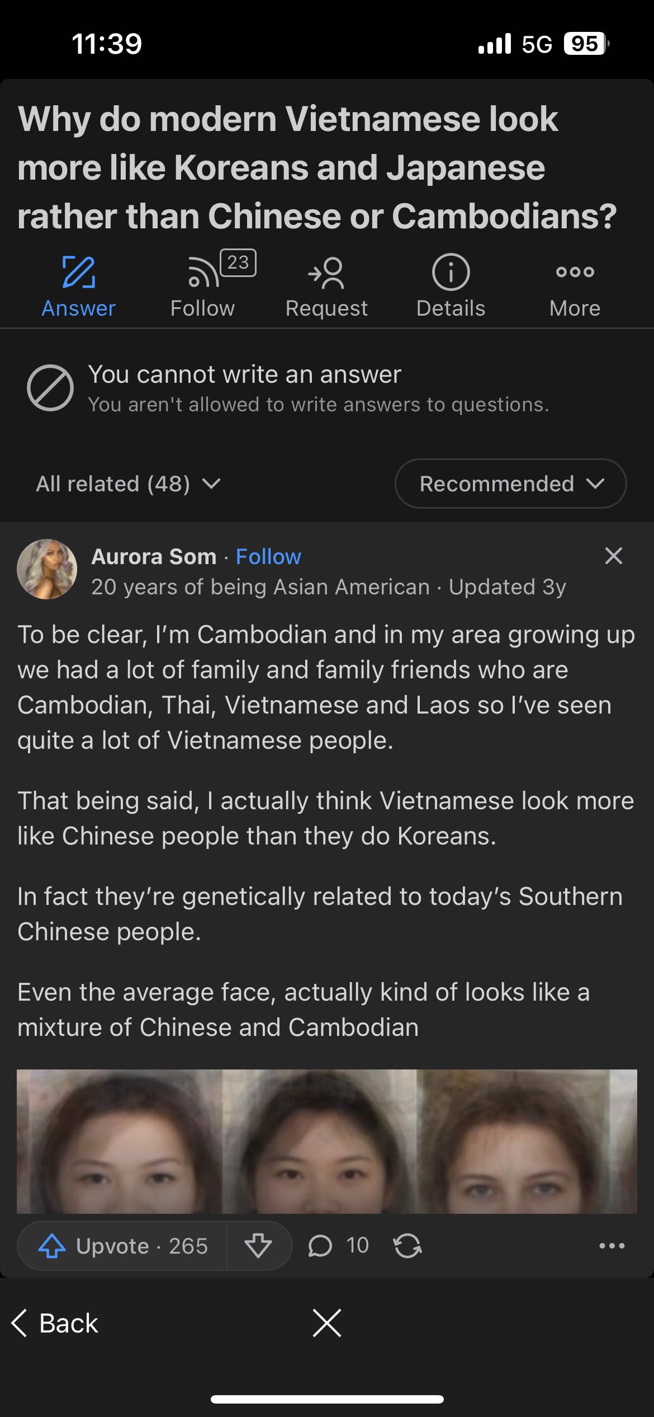The width and height of the screenshot is (654, 1417).
Task: Open the answer's three-dot overflow menu
Action: (612, 1246)
